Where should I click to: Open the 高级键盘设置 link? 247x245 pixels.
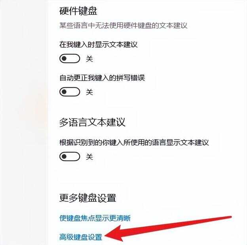coord(81,237)
